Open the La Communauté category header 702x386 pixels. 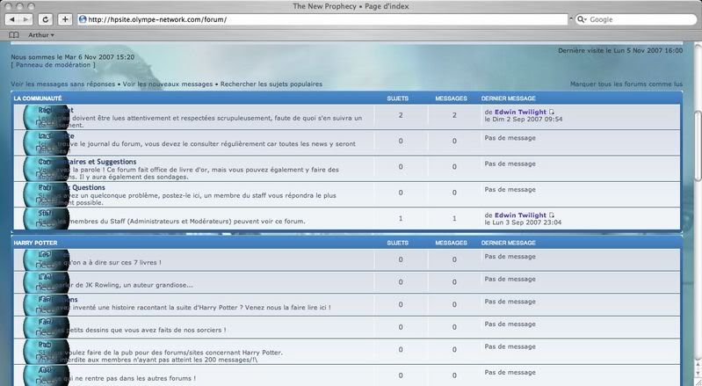38,98
